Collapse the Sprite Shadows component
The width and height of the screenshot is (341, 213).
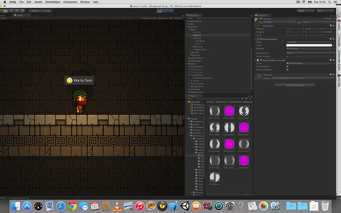[256, 60]
